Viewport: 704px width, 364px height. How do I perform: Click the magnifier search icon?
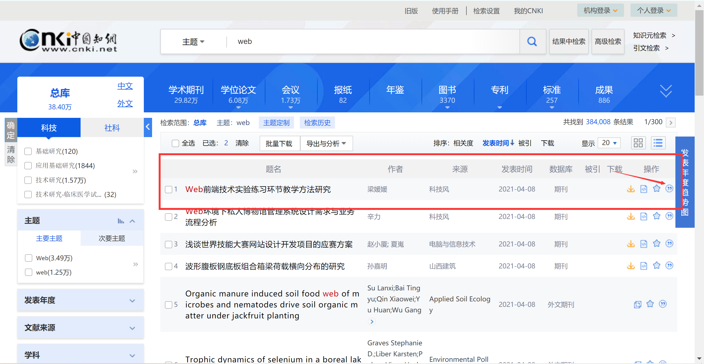tap(532, 41)
